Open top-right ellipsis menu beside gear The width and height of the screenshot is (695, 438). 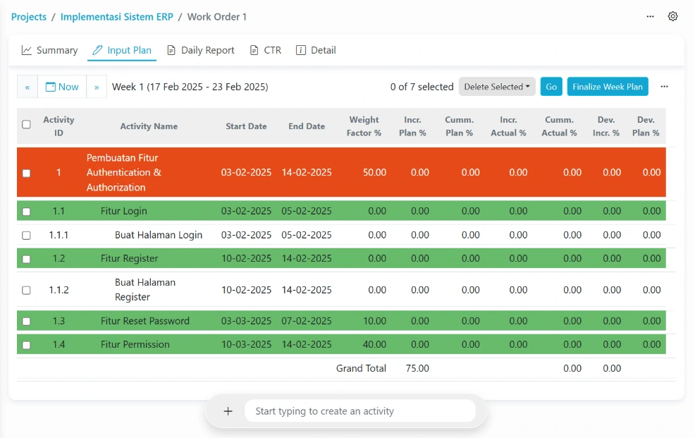[650, 16]
